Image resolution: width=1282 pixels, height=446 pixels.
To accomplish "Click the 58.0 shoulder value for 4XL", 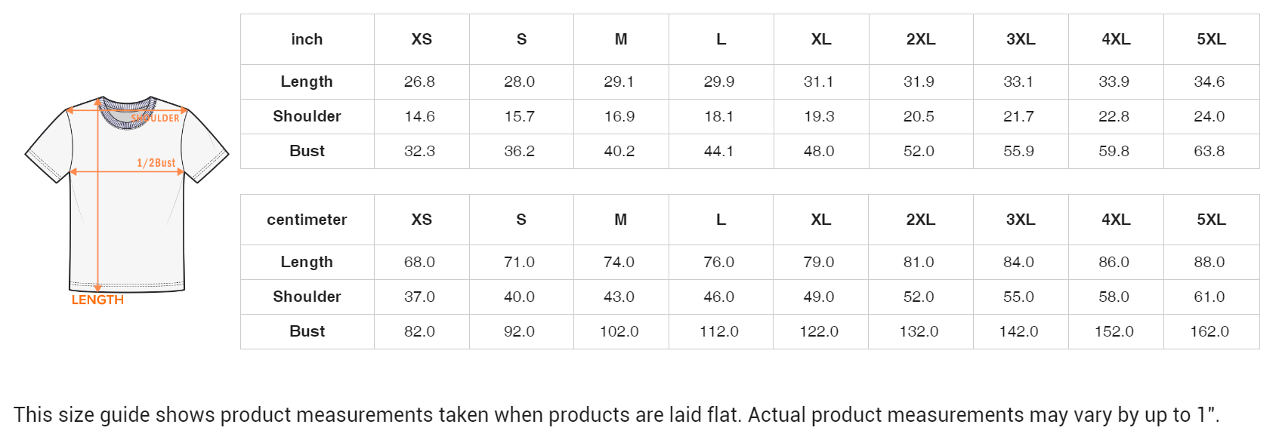I will tap(1114, 297).
